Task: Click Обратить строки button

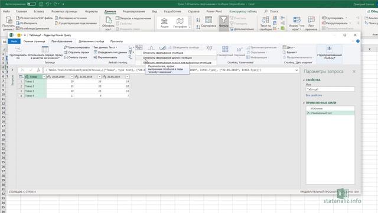Action: [77, 53]
